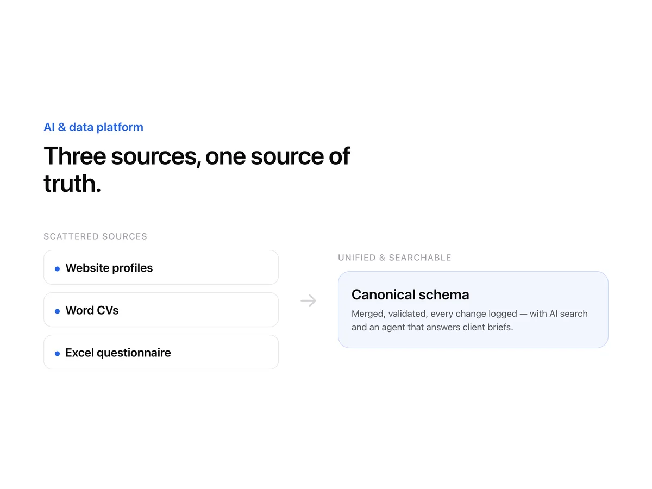This screenshot has height=489, width=652.
Task: Select the Excel questionnaire source card
Action: coord(161,352)
